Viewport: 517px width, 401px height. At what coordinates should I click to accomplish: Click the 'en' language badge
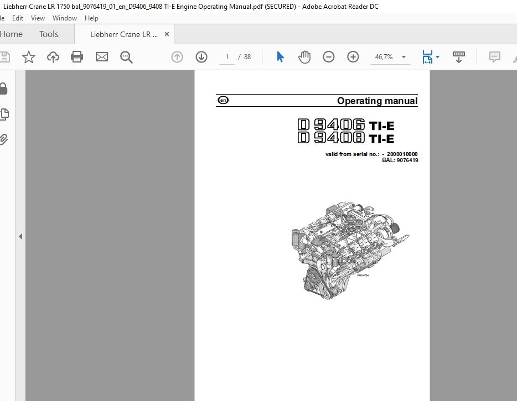coord(223,100)
